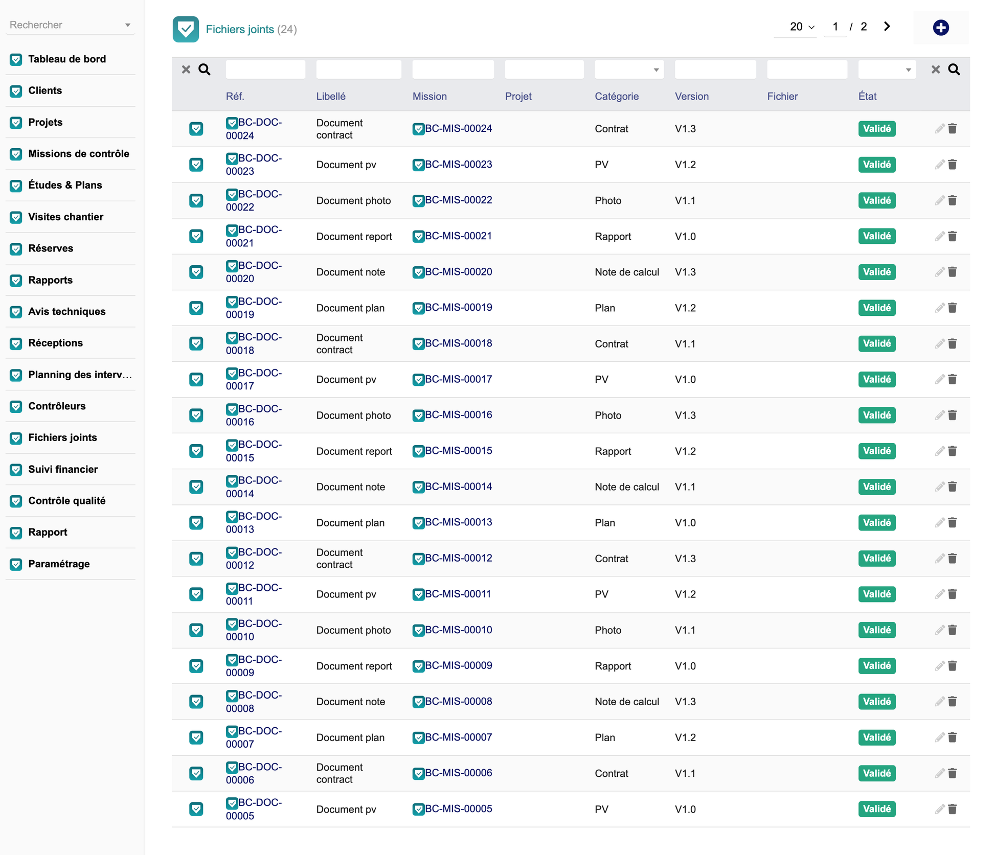The image size is (995, 855).
Task: Click the left search magnifier icon
Action: (x=205, y=70)
